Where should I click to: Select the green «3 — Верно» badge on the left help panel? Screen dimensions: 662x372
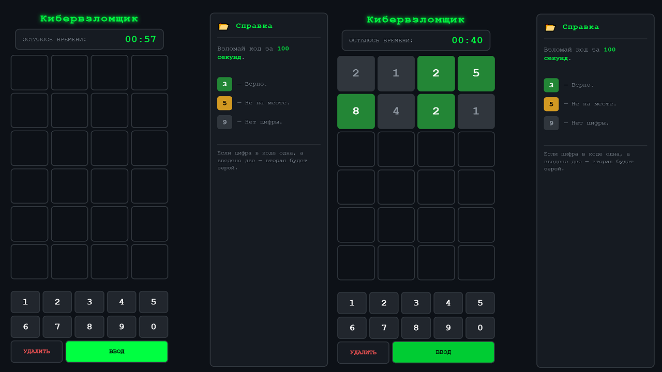click(224, 84)
